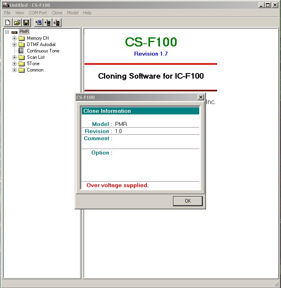Click the Clone Information toolbar icon
Image resolution: width=281 pixels, height=288 pixels.
point(57,23)
